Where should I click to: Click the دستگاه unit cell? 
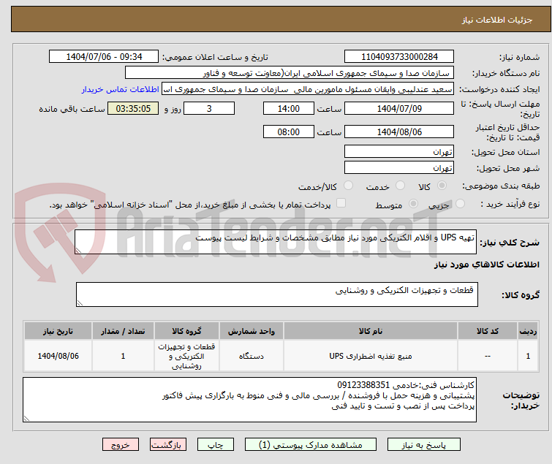pyautogui.click(x=251, y=356)
